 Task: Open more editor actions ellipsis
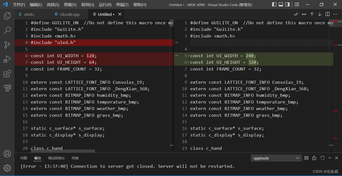pos(335,14)
